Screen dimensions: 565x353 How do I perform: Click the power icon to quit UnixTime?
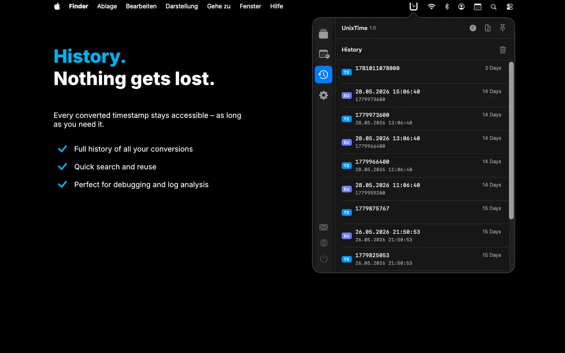[x=324, y=259]
